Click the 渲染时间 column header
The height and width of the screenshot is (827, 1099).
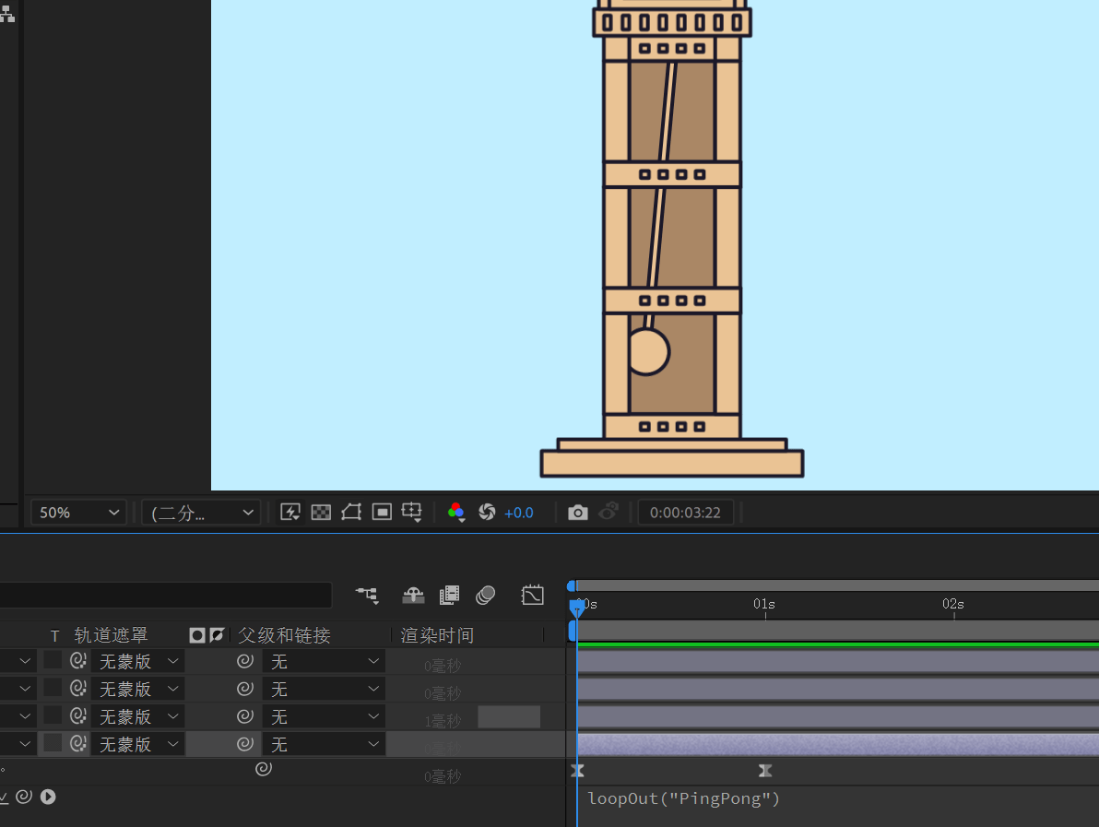pos(437,635)
